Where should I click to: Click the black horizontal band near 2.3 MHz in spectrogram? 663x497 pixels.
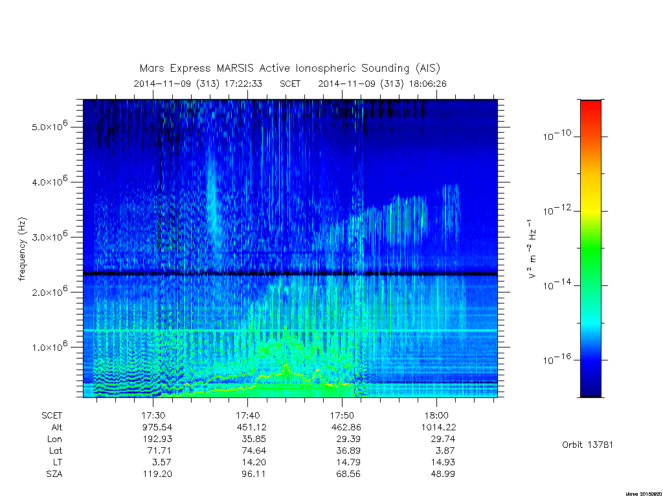tap(290, 274)
